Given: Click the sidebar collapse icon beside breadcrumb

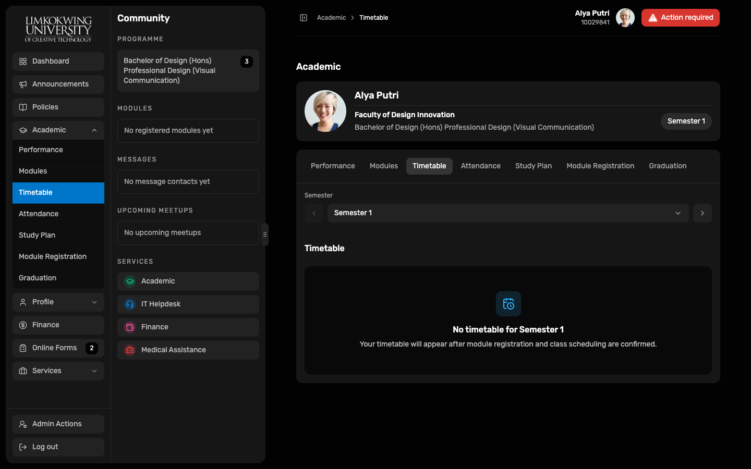Looking at the screenshot, I should click(x=304, y=18).
